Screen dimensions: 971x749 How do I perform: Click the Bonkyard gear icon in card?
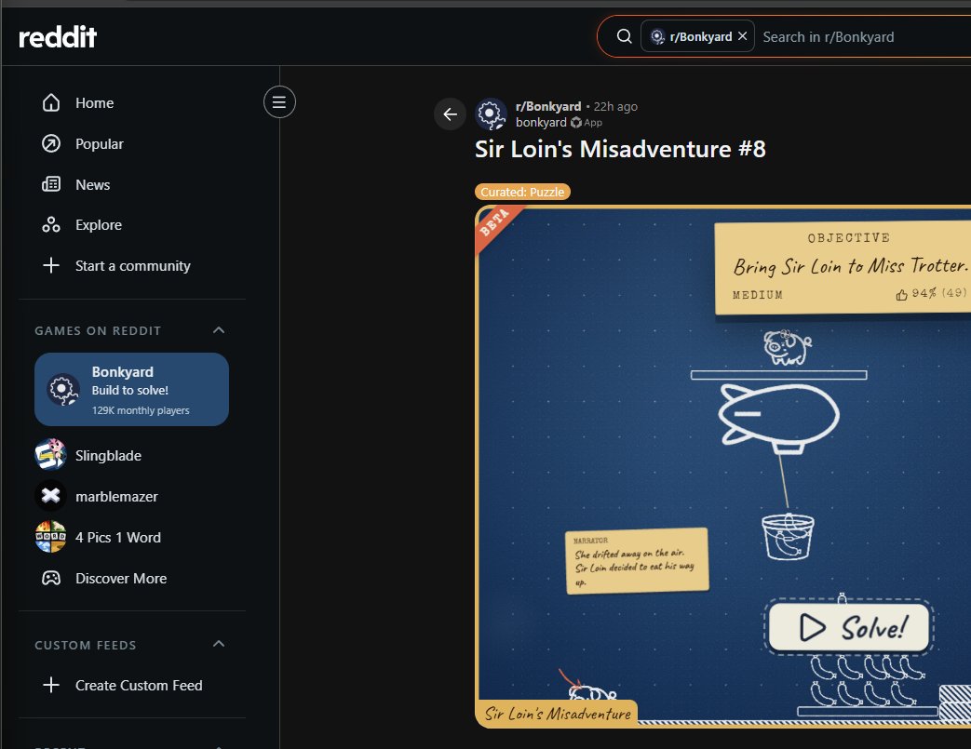(63, 389)
